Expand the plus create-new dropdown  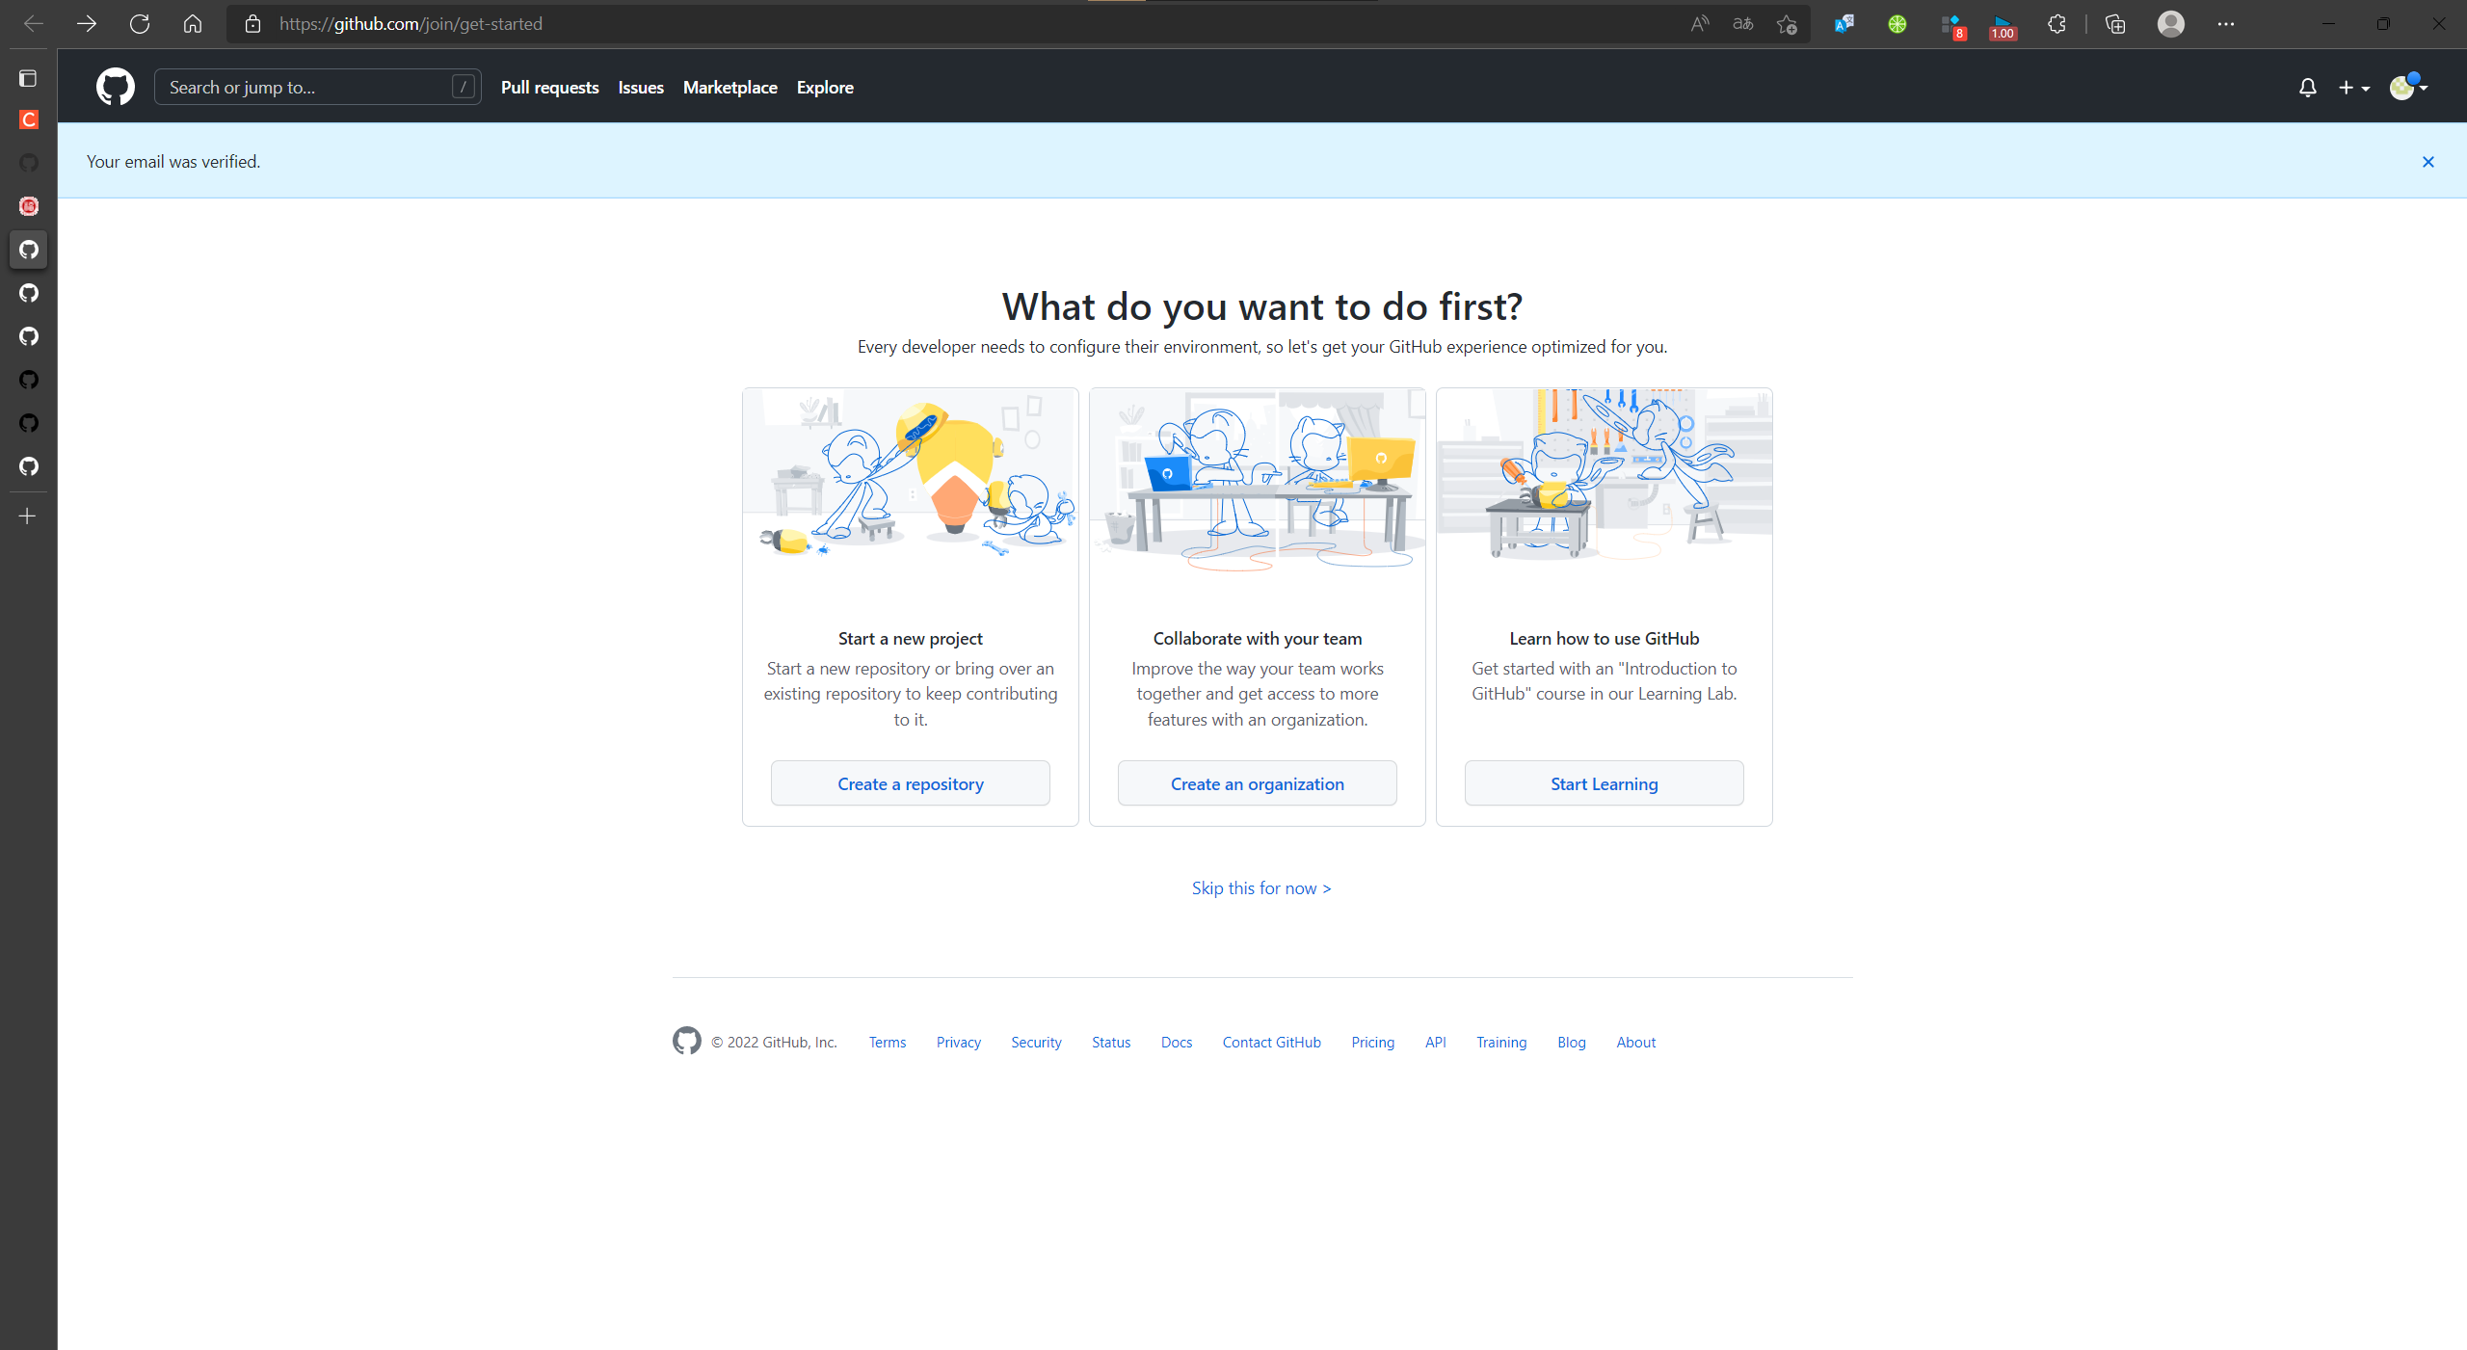click(x=2353, y=88)
